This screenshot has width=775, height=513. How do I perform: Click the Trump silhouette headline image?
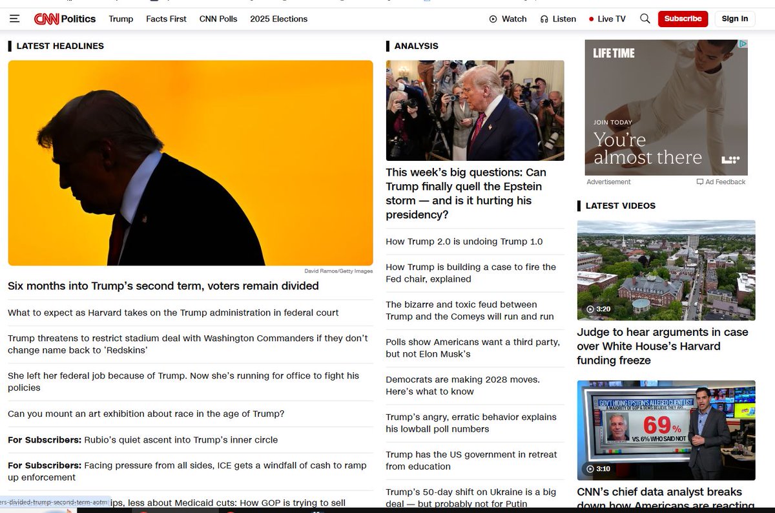tap(191, 162)
